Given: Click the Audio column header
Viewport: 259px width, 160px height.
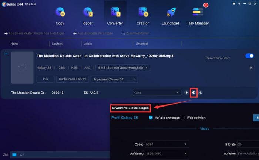Looking at the screenshot, I should [88, 44].
